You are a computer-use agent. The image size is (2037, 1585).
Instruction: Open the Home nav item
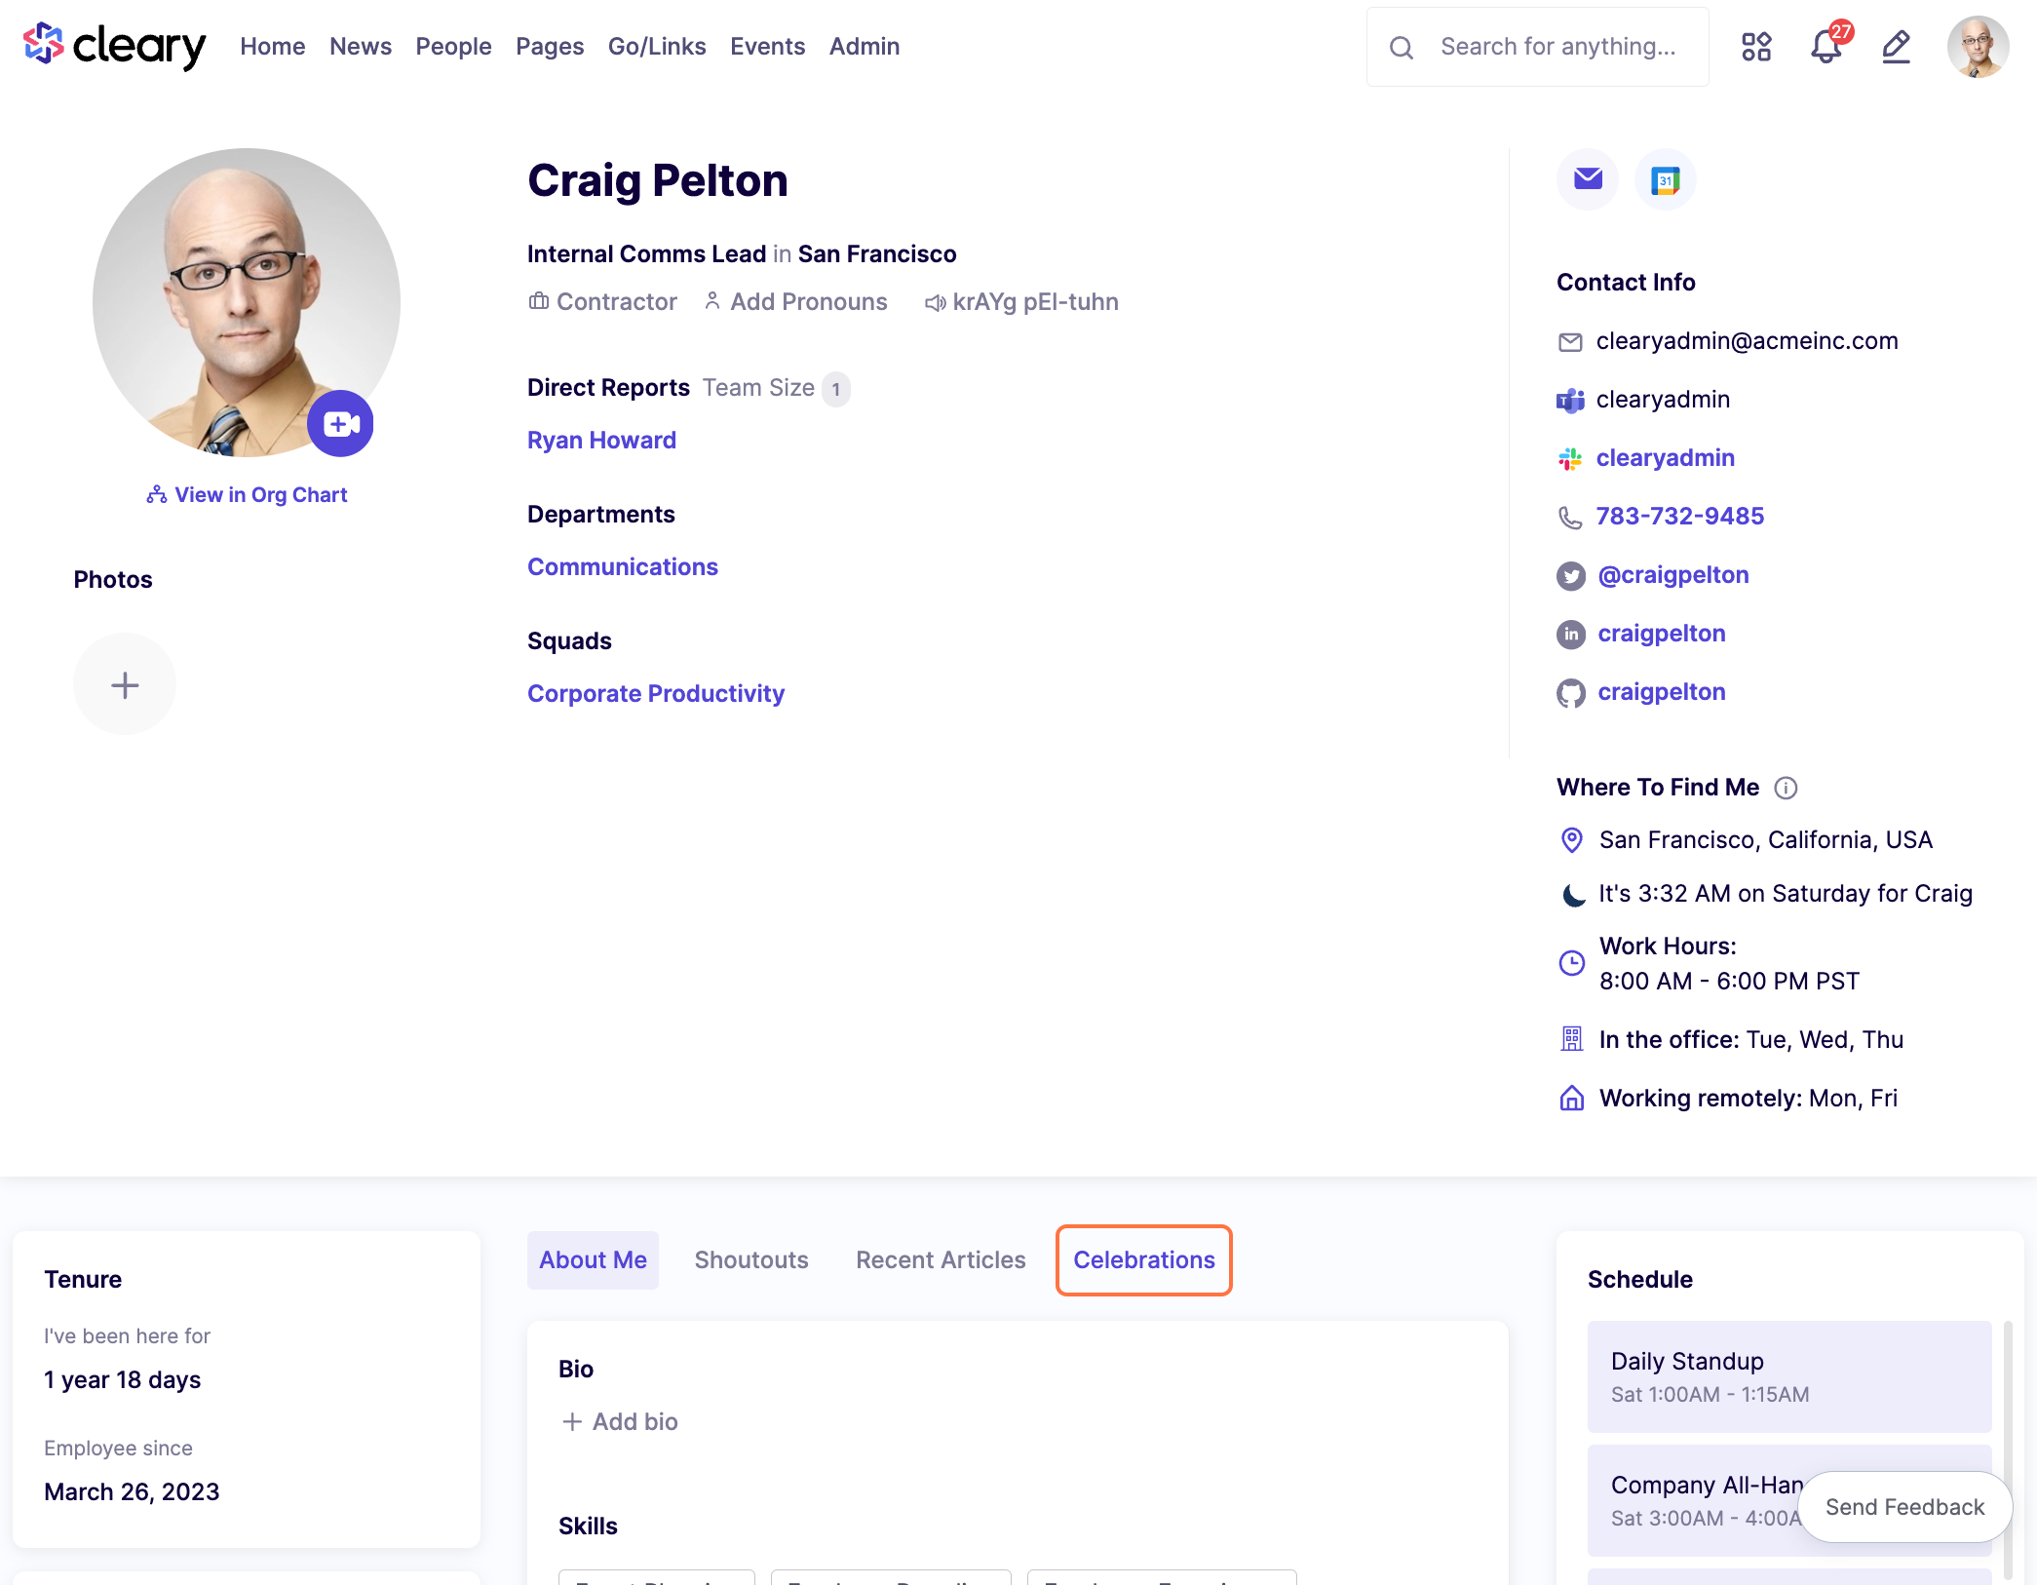(272, 46)
